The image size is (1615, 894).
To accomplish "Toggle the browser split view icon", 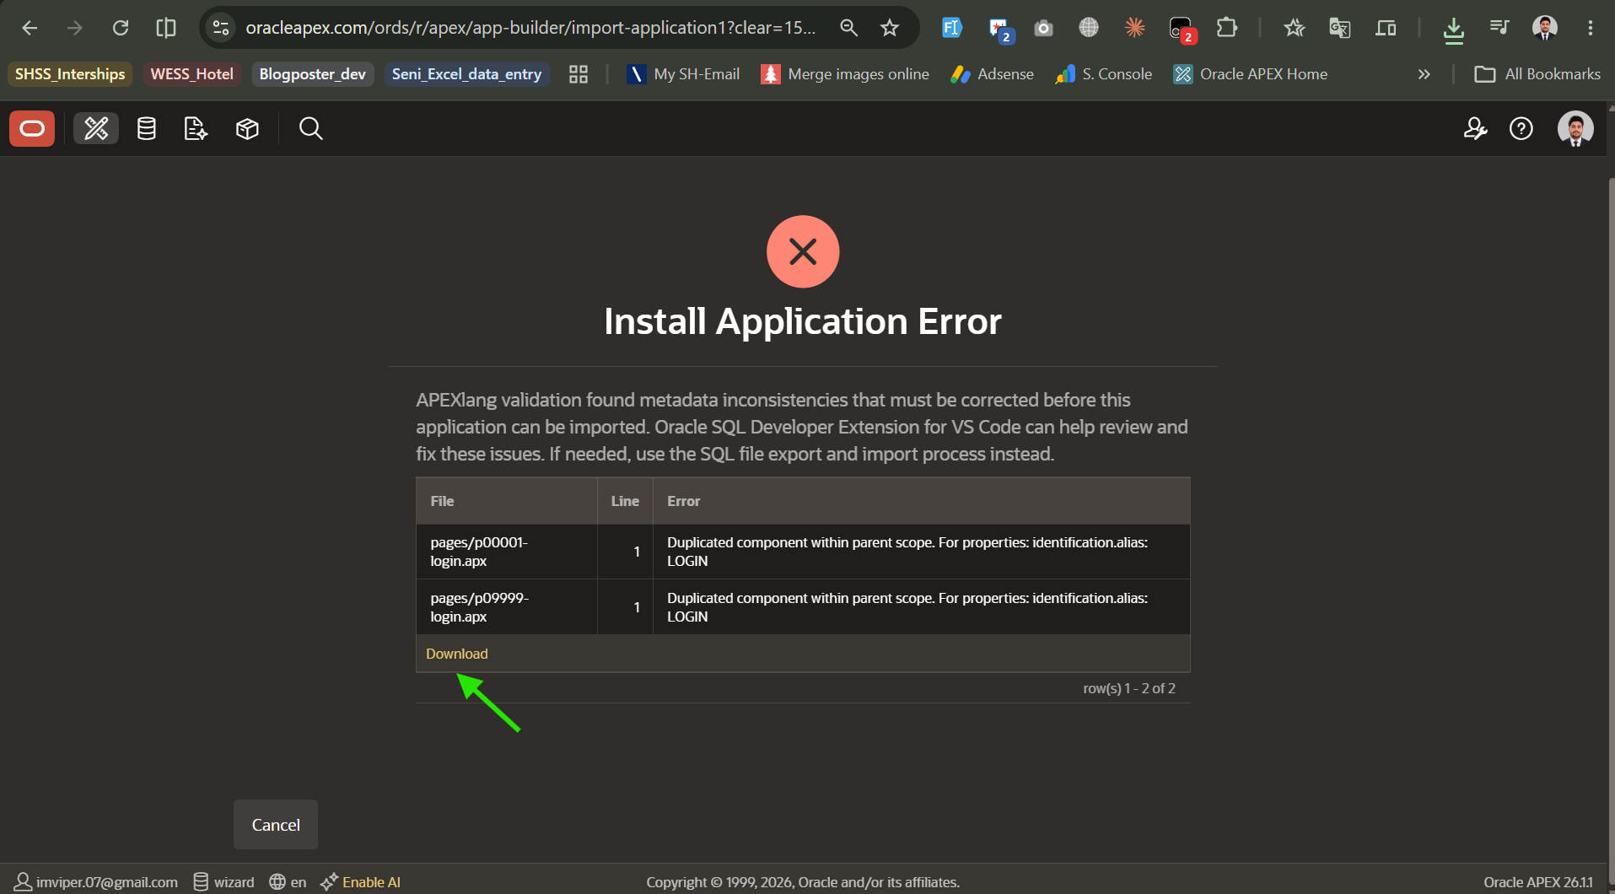I will (x=166, y=28).
